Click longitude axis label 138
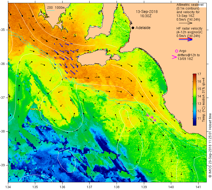Screen dimensions: 212x190 tap(117, 187)
